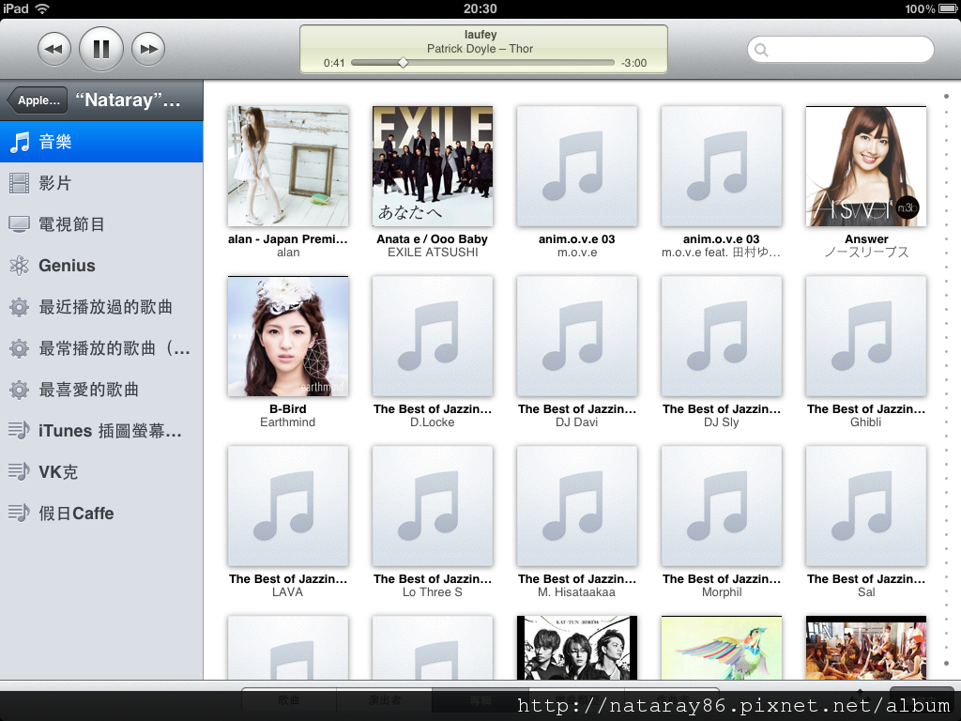Tap the Wi-Fi icon in status bar
The width and height of the screenshot is (961, 721).
coord(42,8)
